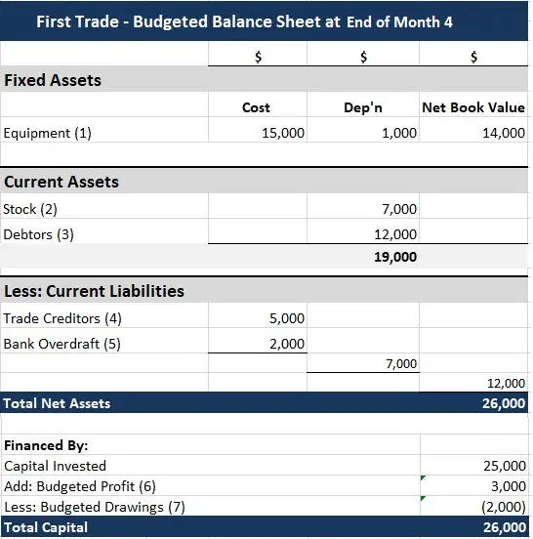The width and height of the screenshot is (533, 539).
Task: Click the Trade Creditors 5,000 cell
Action: (x=258, y=318)
